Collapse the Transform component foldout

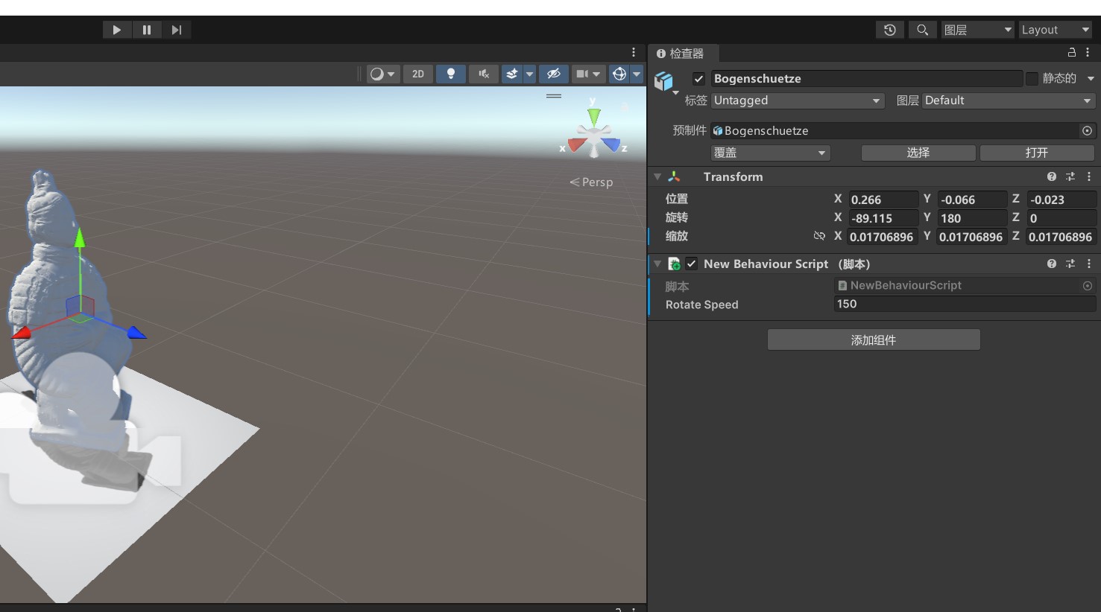pos(657,177)
